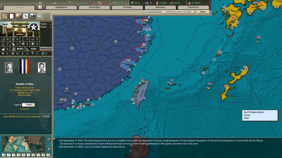
Task: Click the Taipei capital button
Action: 28,105
